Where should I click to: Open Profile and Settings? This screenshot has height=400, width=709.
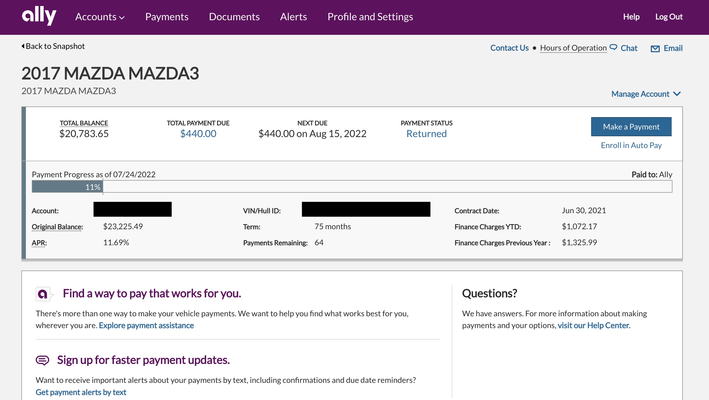point(370,17)
